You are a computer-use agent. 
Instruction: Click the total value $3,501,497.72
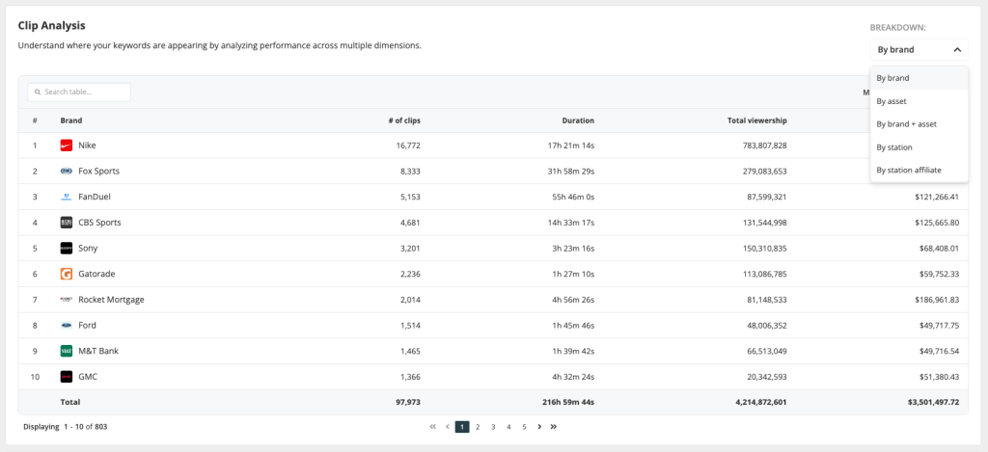[x=934, y=402]
